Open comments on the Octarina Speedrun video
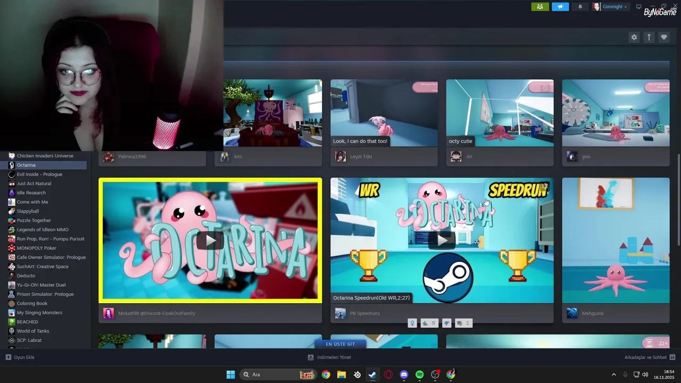Screen dimensions: 681x383 [x=463, y=323]
